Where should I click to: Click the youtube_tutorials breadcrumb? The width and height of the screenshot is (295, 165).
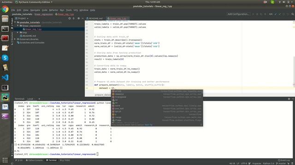[22, 14]
